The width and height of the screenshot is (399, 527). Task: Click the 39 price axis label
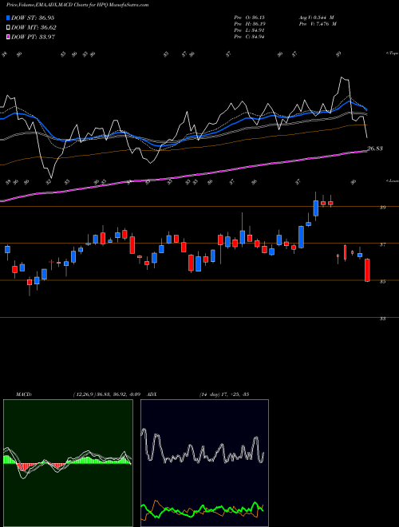coord(382,208)
